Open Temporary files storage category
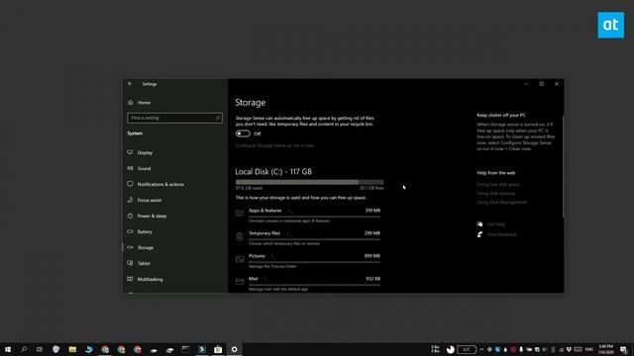Image resolution: width=634 pixels, height=356 pixels. click(308, 238)
